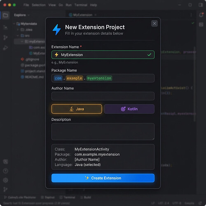Screen dimensions: 206x206
Task: Click the green validation checkmark in name field
Action: tap(149, 55)
